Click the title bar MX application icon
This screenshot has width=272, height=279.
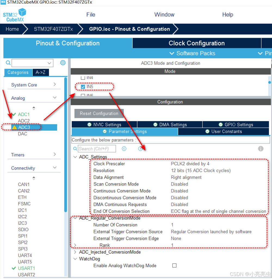[3, 2]
